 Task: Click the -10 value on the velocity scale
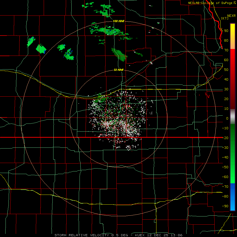coord(225,128)
